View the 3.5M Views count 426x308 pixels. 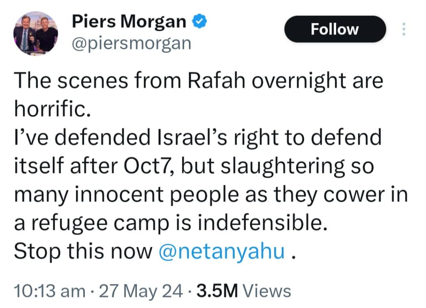(243, 291)
